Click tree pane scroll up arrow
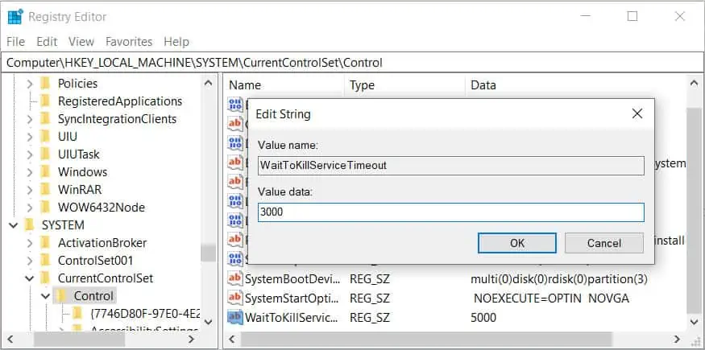The width and height of the screenshot is (705, 350). click(x=208, y=84)
